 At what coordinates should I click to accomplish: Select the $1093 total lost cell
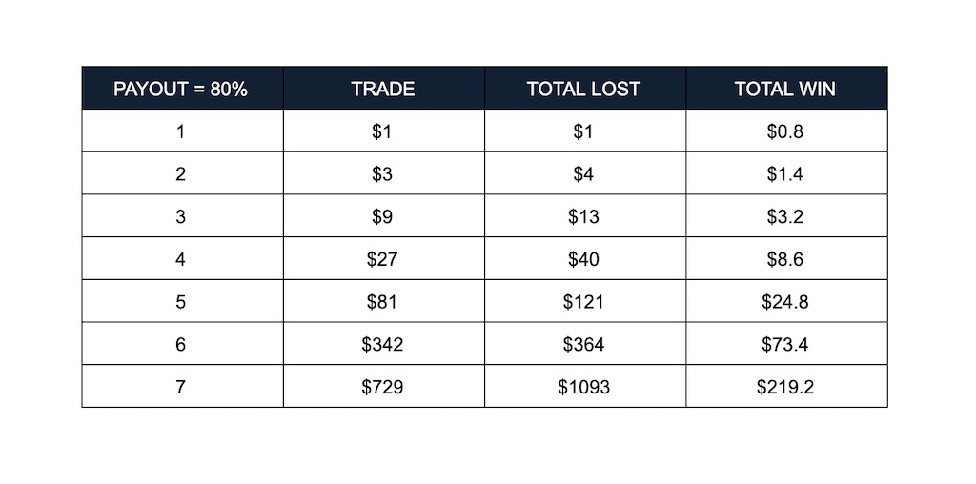[x=583, y=387]
